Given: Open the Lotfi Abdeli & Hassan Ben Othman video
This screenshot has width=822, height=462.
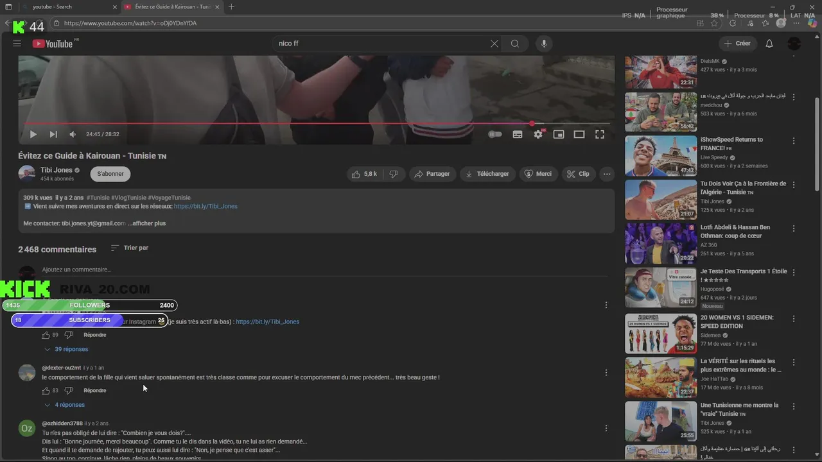Looking at the screenshot, I should click(735, 231).
